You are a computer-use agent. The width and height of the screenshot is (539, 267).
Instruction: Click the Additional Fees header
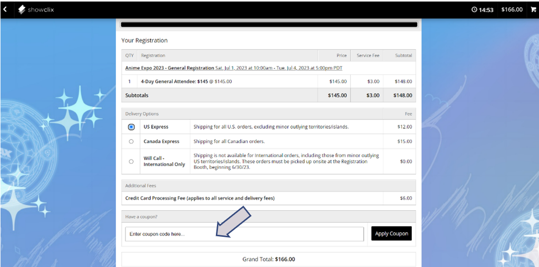coord(141,186)
